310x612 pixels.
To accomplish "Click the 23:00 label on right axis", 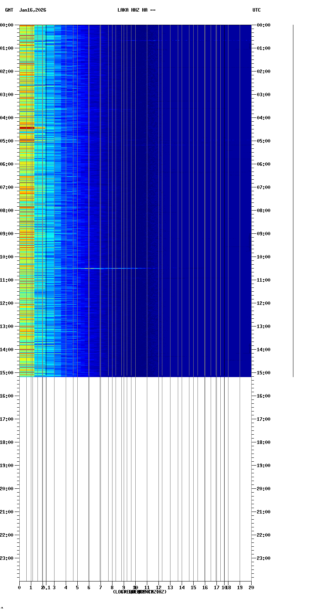I will click(x=263, y=558).
